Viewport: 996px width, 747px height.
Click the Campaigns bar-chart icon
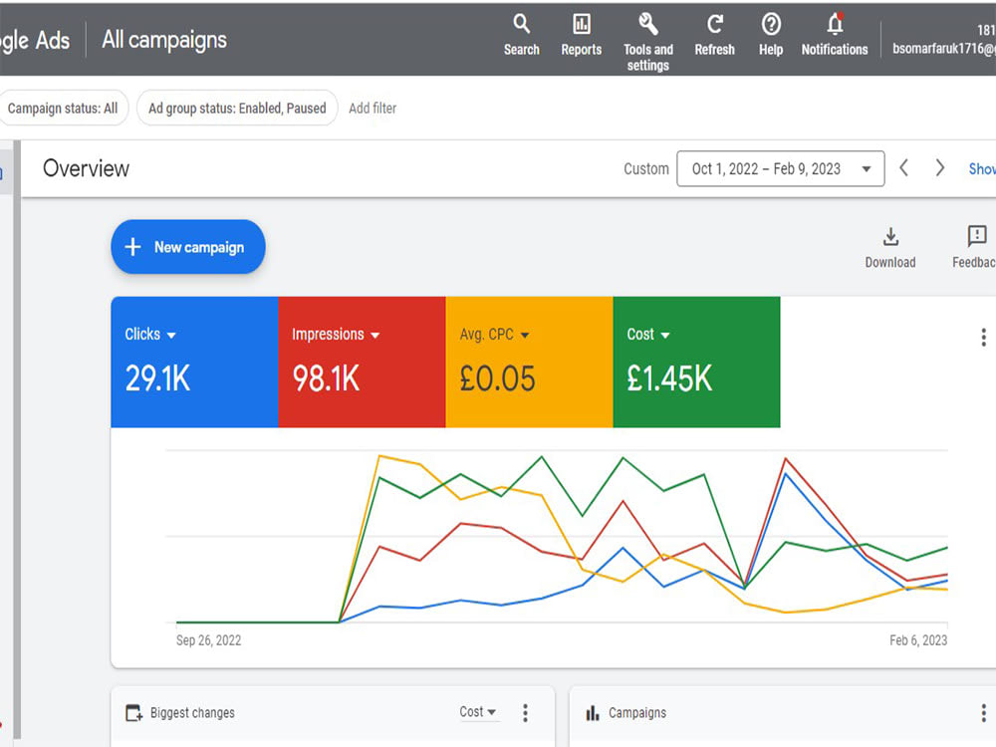point(592,713)
